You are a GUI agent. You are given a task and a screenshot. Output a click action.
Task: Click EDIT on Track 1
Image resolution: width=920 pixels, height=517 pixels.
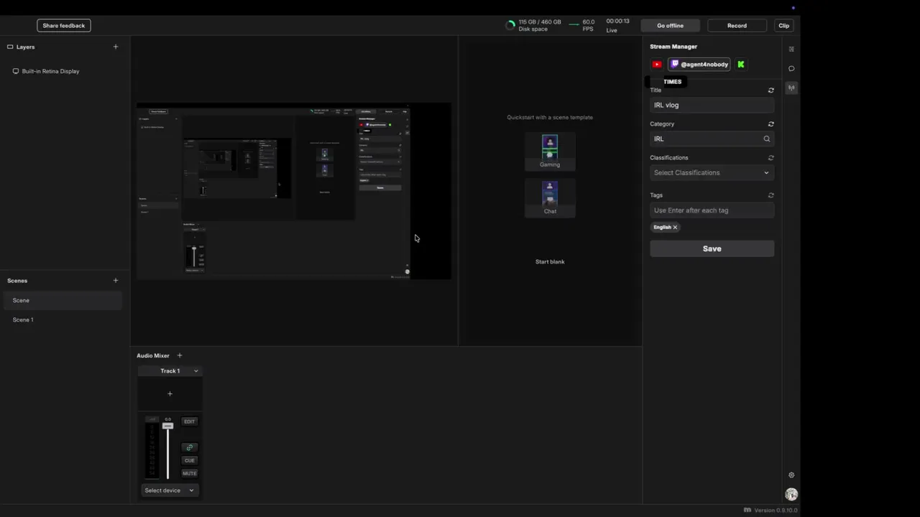pos(190,421)
